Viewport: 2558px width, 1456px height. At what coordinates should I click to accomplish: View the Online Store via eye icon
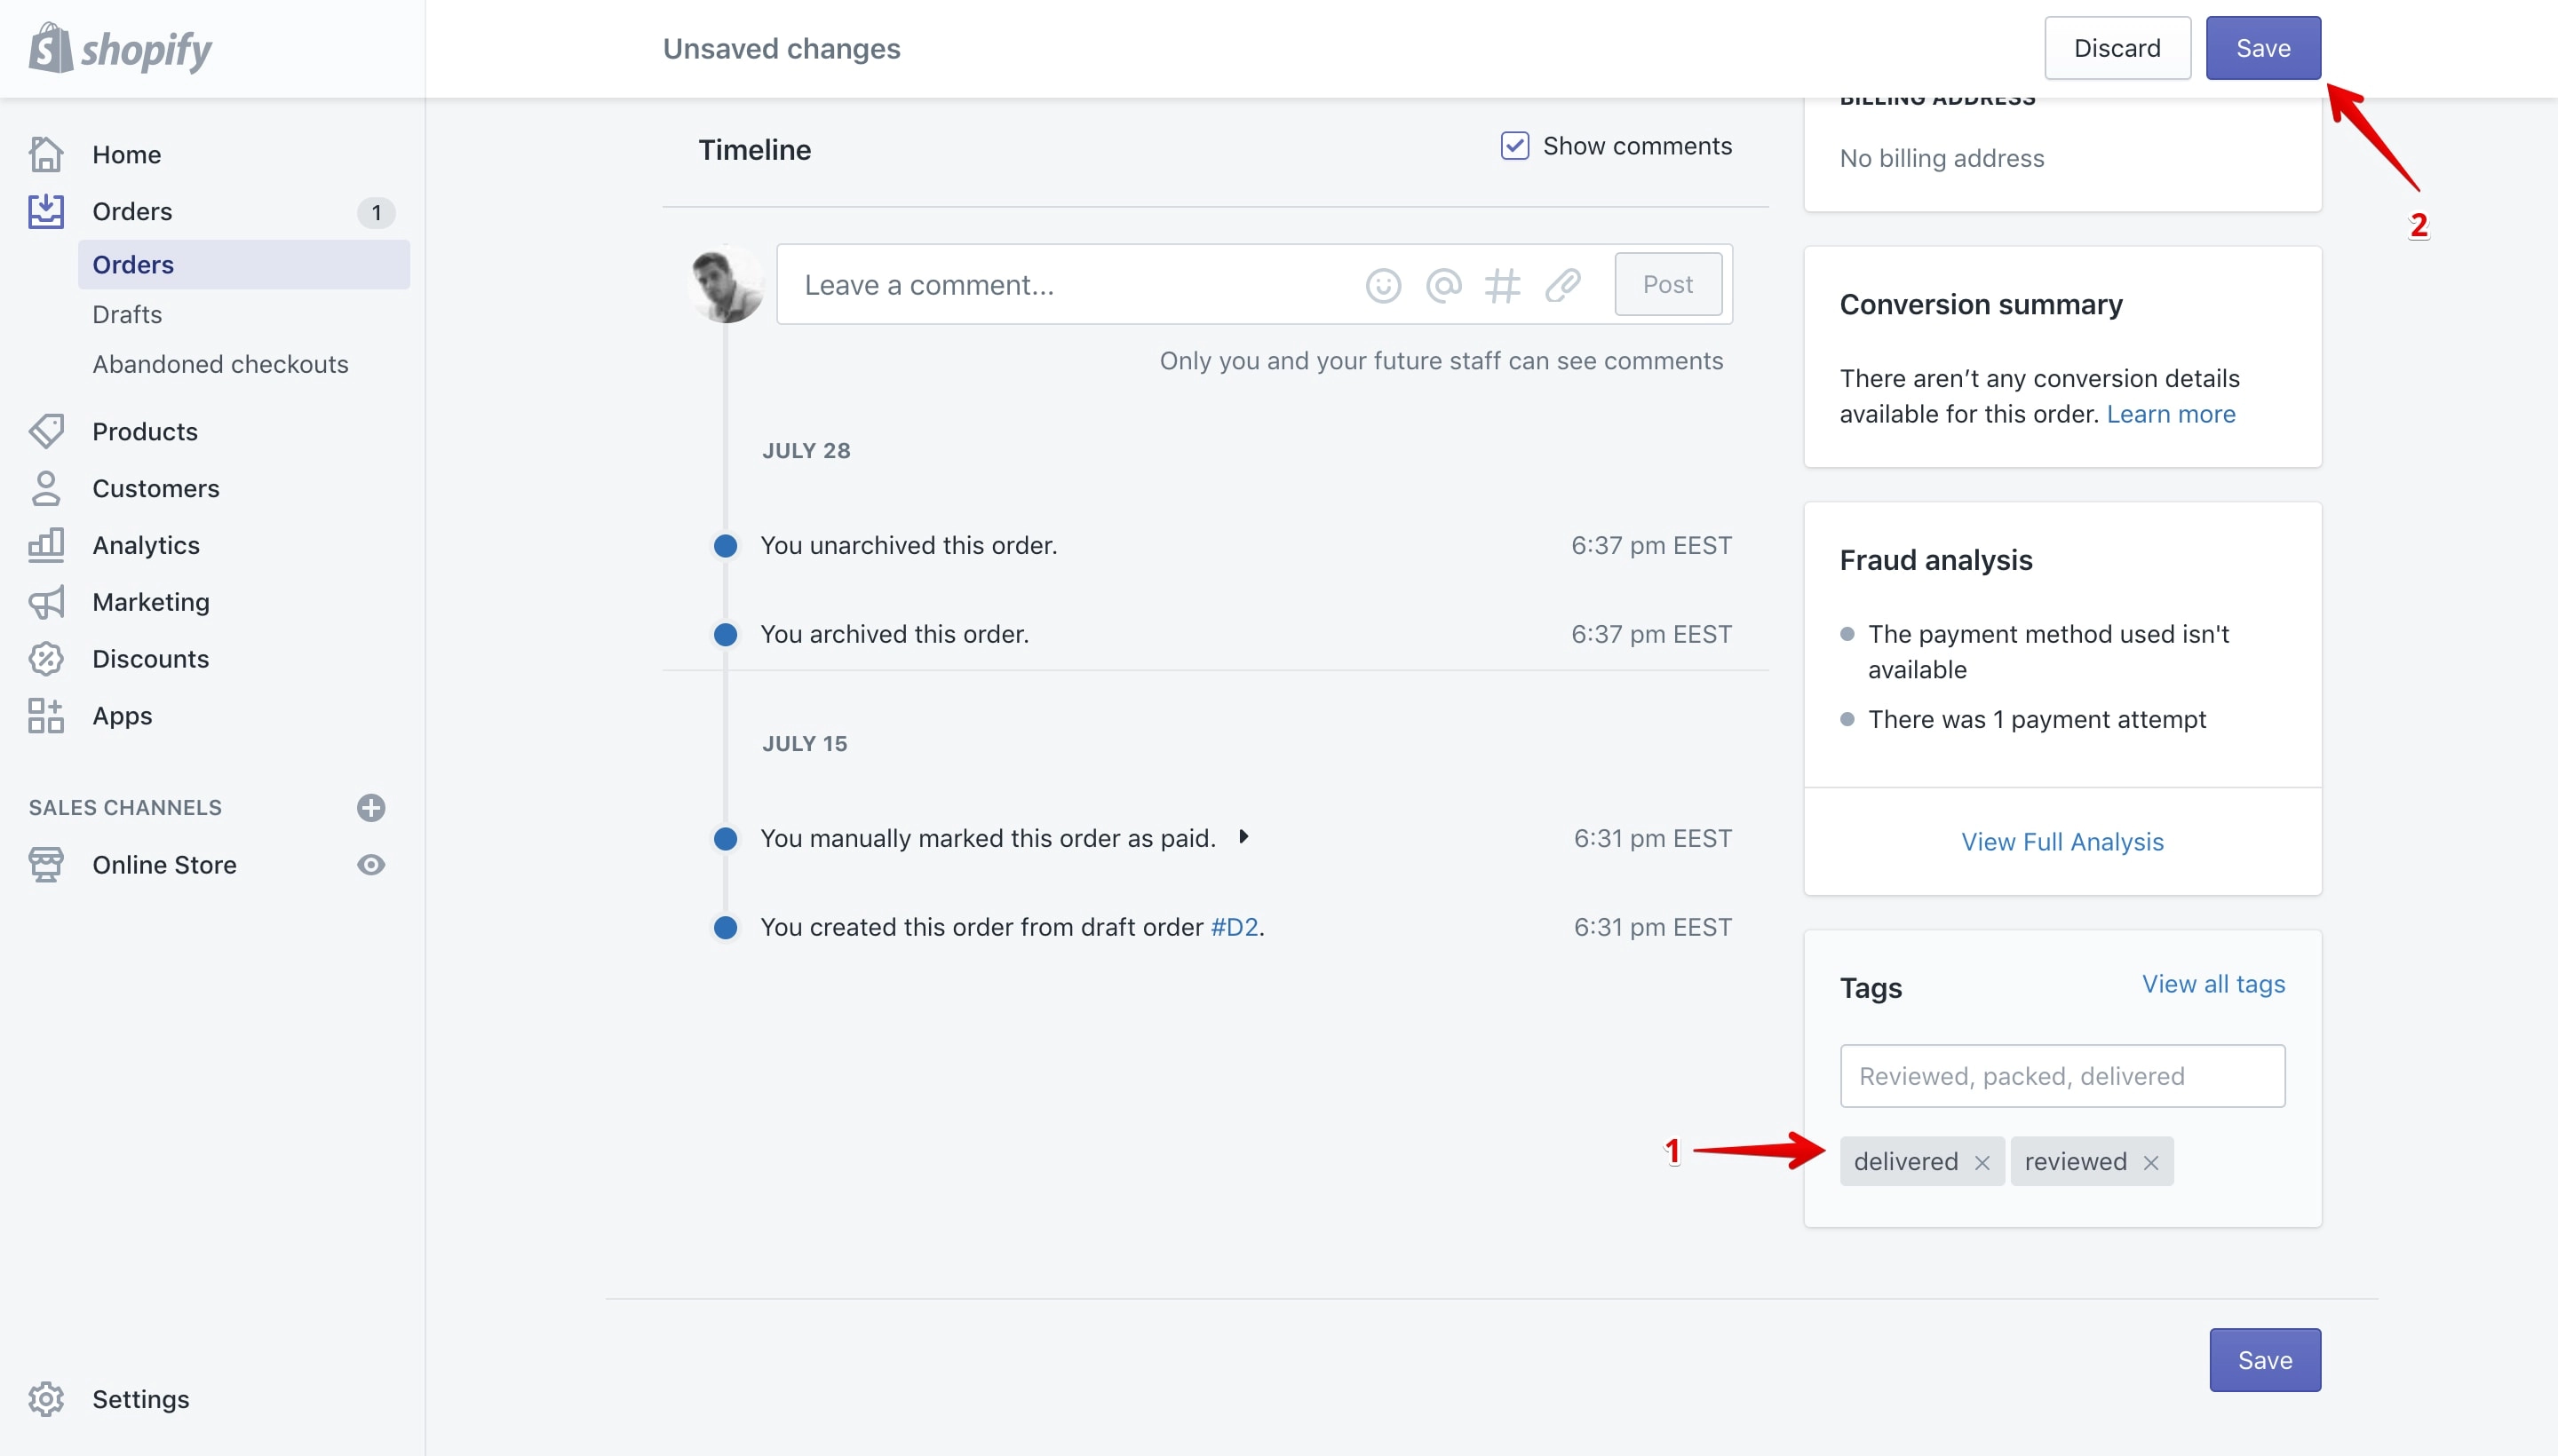click(371, 865)
